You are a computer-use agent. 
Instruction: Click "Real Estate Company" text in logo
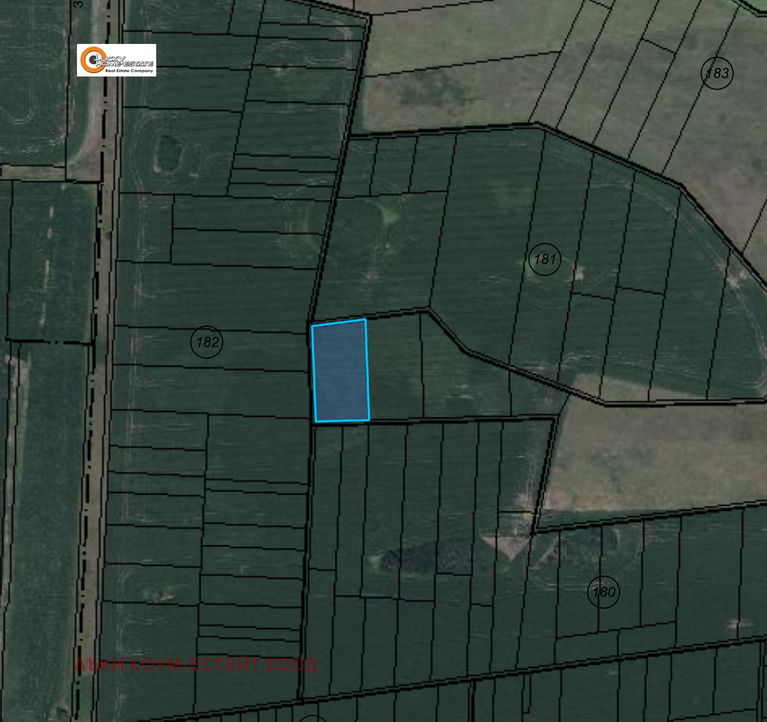coord(129,71)
